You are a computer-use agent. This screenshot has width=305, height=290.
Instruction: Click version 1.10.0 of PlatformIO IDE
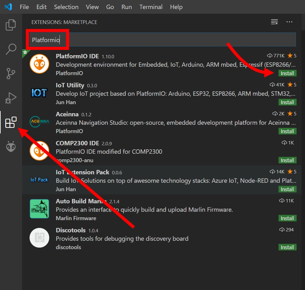[108, 57]
